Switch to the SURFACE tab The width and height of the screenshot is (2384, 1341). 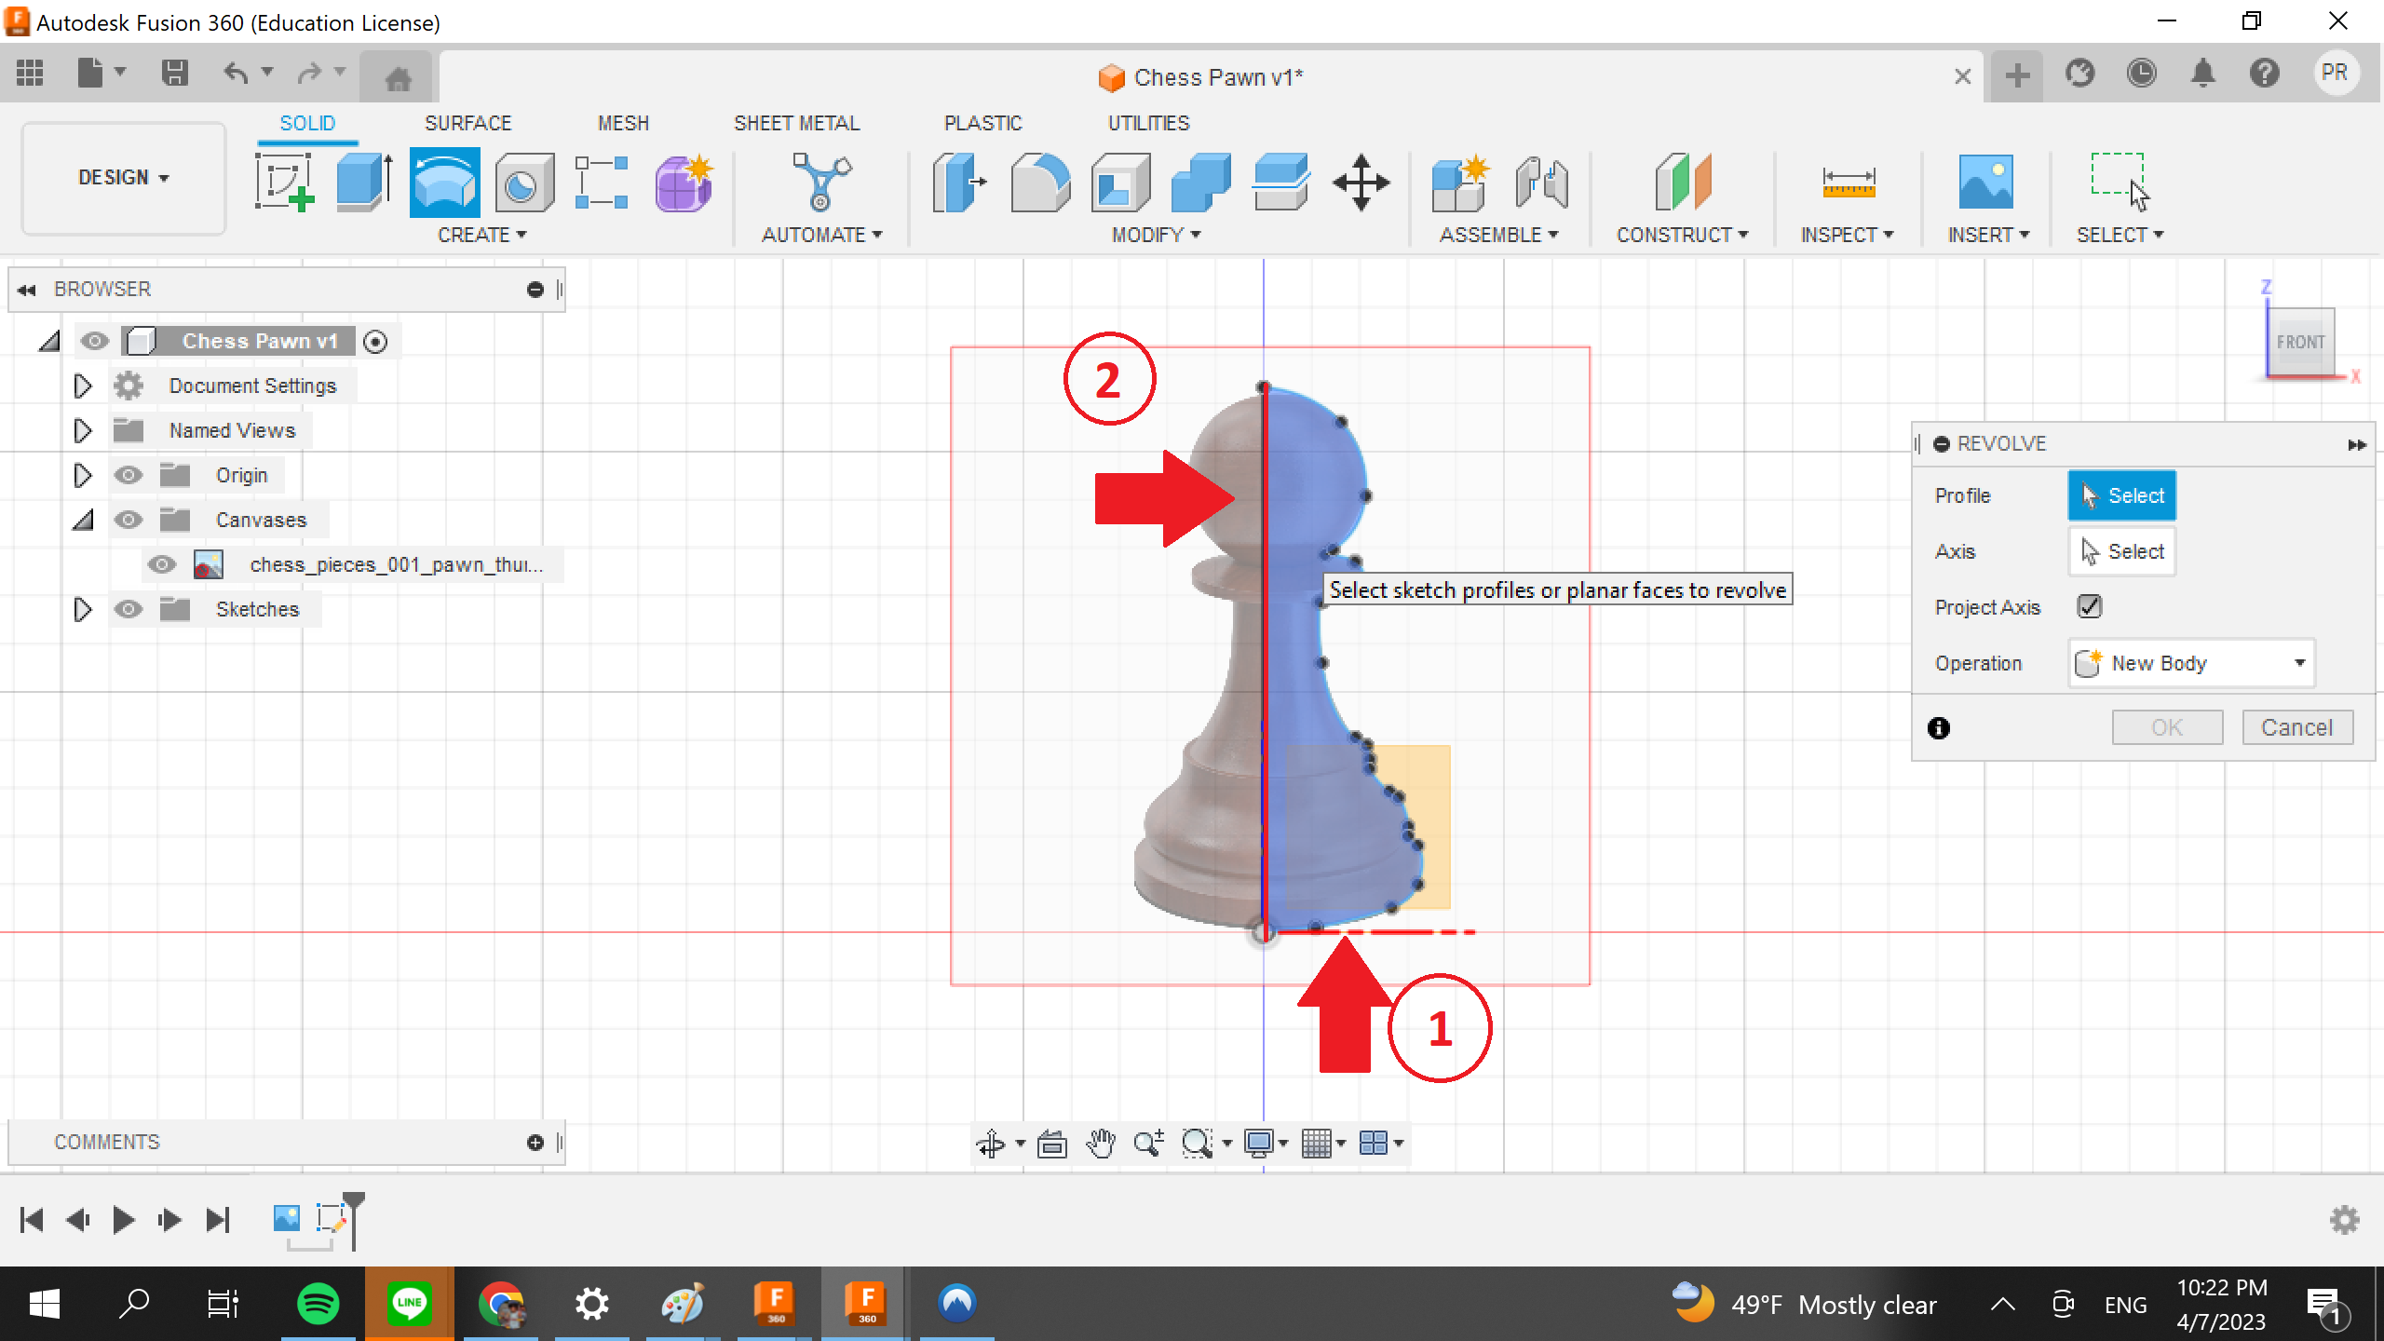tap(468, 123)
